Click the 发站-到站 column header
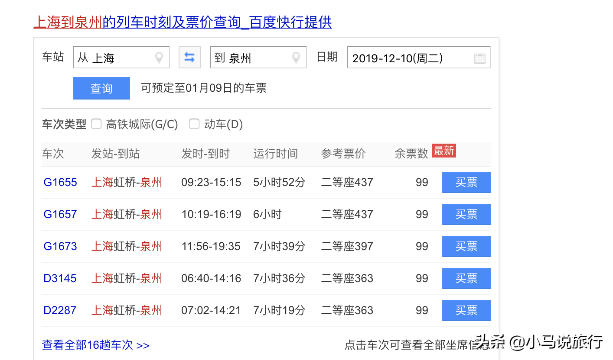The image size is (613, 360). [x=115, y=154]
